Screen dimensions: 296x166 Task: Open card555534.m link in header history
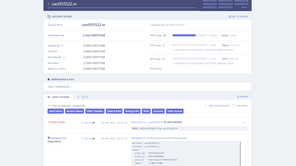click(x=225, y=7)
